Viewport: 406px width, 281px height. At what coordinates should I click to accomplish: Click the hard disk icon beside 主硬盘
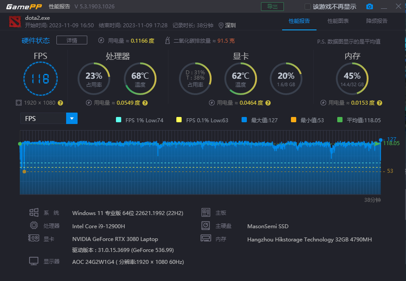[205, 226]
